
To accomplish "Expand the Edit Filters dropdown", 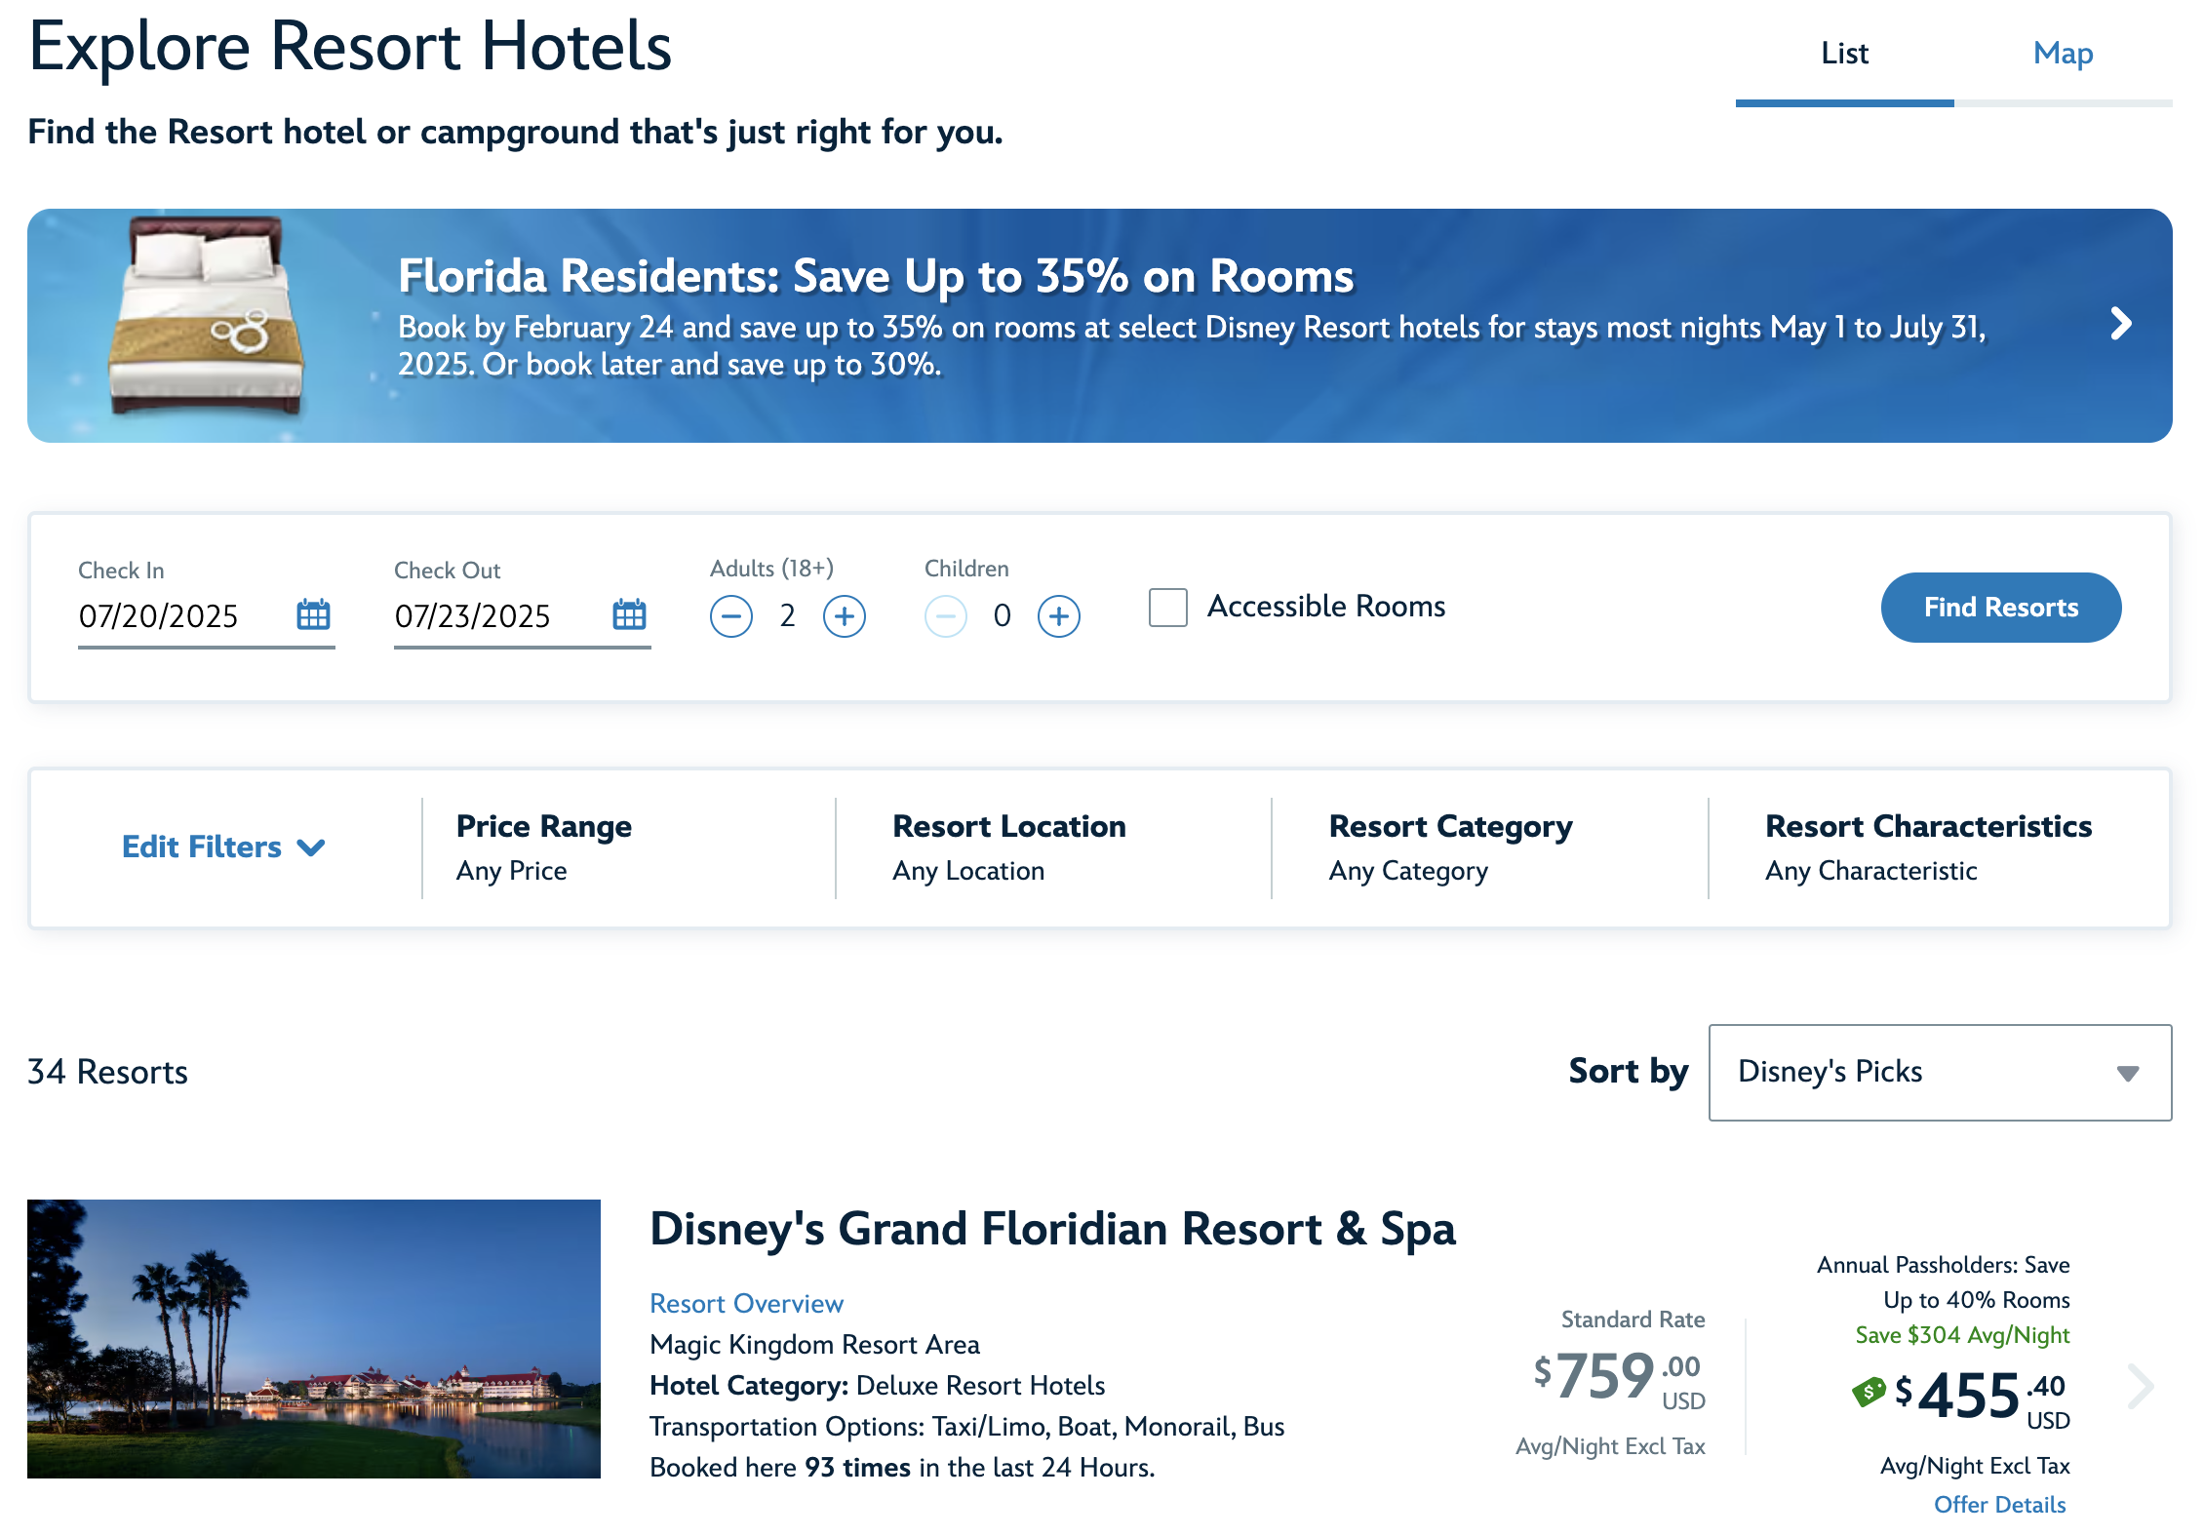I will click(x=223, y=847).
